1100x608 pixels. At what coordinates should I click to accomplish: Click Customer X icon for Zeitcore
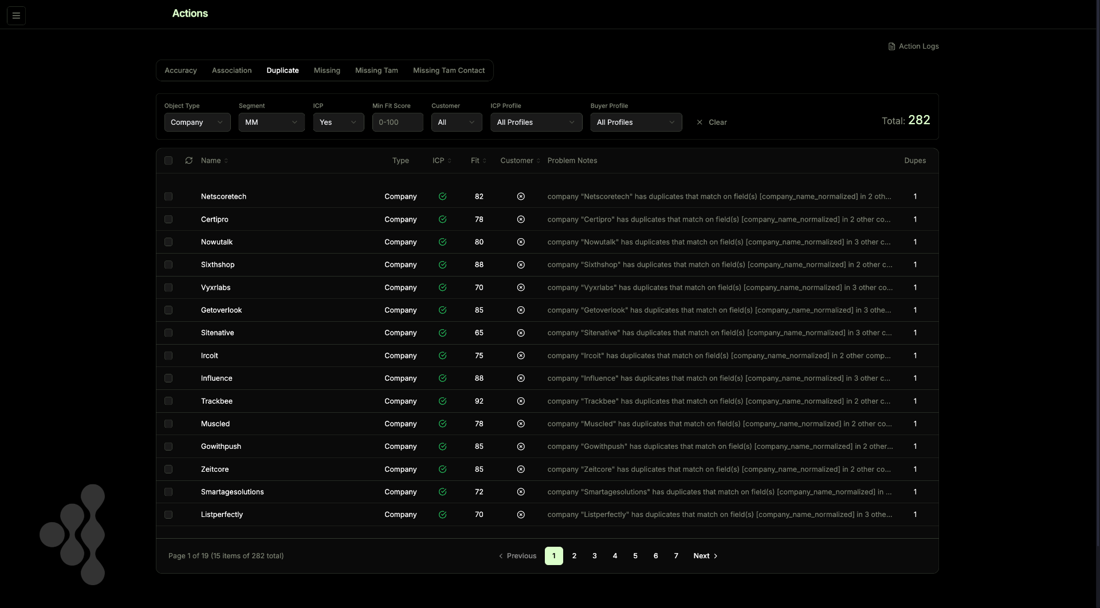click(x=521, y=469)
